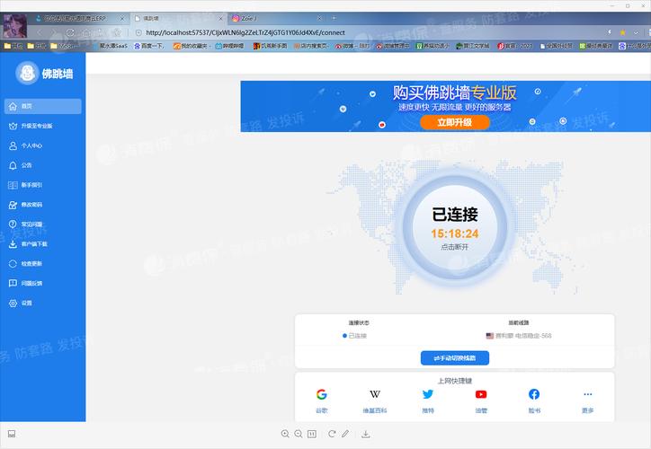Set image to 1:1 actual size
The width and height of the screenshot is (651, 449).
312,434
